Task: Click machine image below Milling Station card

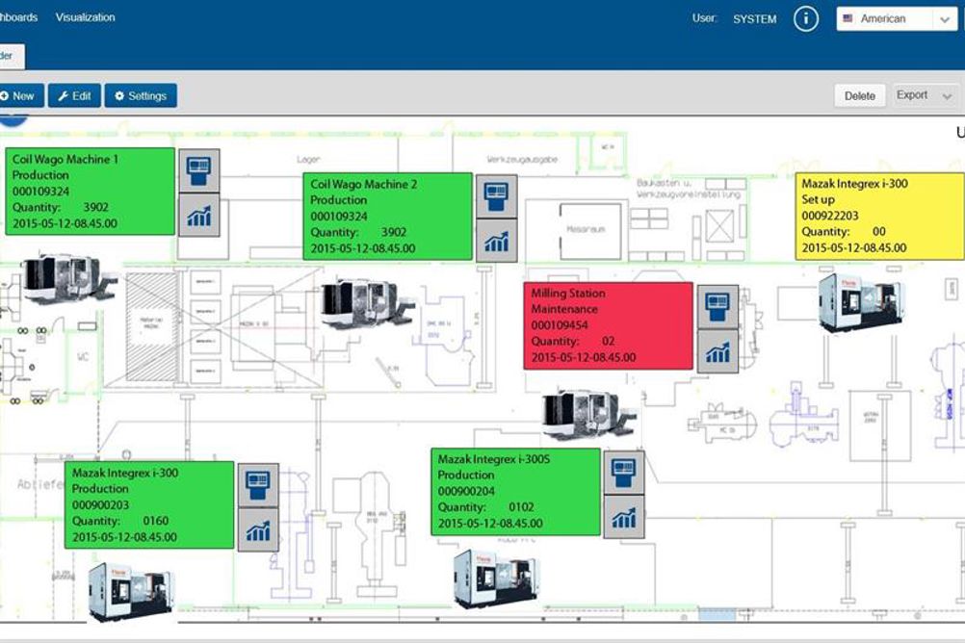Action: pyautogui.click(x=588, y=414)
